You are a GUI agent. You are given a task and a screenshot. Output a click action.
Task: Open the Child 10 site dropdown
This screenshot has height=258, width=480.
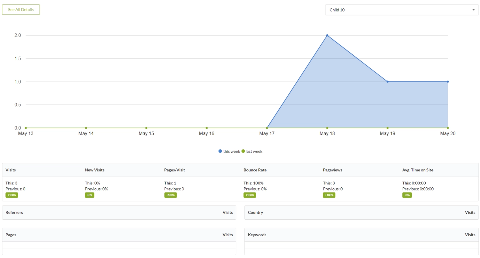[x=402, y=10]
